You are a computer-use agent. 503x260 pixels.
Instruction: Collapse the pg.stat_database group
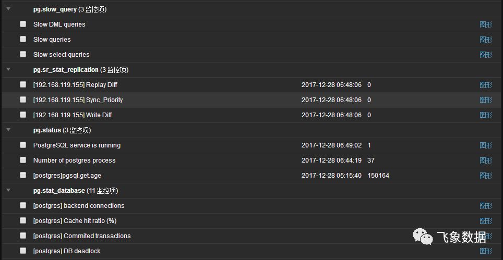7,190
